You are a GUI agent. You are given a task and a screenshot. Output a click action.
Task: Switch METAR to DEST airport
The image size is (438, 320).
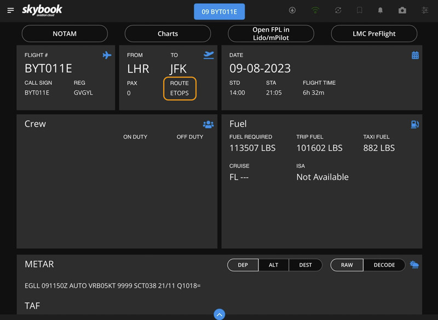[306, 265]
